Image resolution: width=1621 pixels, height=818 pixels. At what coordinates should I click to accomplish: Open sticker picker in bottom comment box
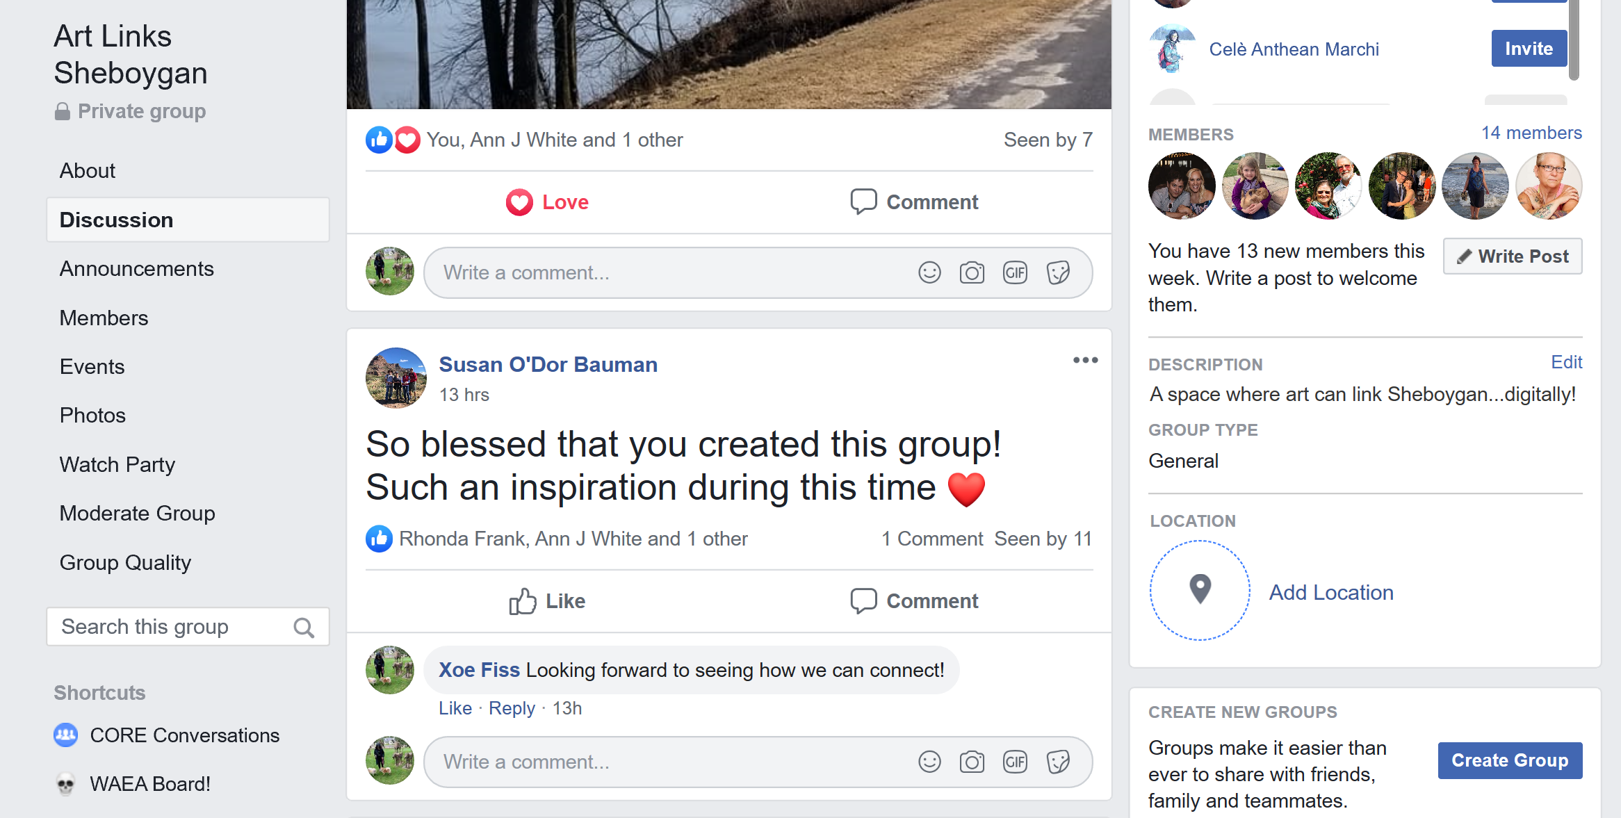(1058, 762)
